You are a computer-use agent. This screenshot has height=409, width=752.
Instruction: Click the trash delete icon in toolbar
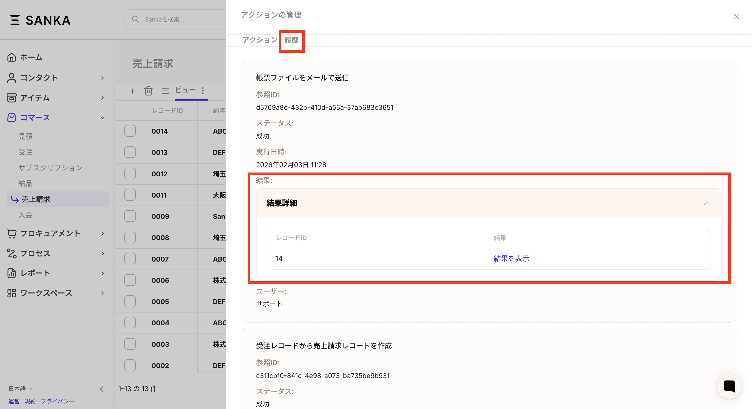click(148, 91)
